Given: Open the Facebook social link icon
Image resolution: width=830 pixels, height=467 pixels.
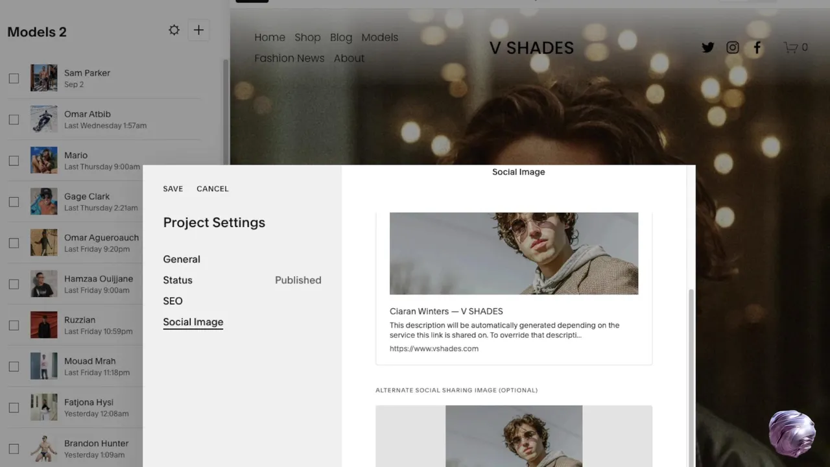Looking at the screenshot, I should pyautogui.click(x=757, y=47).
